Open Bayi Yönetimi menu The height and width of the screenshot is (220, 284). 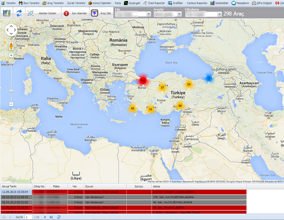click(29, 3)
